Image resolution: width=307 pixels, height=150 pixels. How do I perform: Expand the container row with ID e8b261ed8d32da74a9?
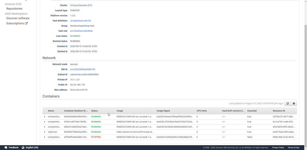click(x=45, y=127)
